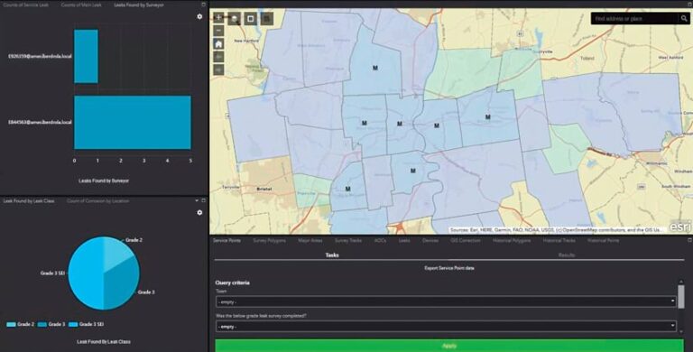Open settings gear of Leaks Found by Surveyor chart
Screen dimensions: 693x352
click(x=199, y=16)
